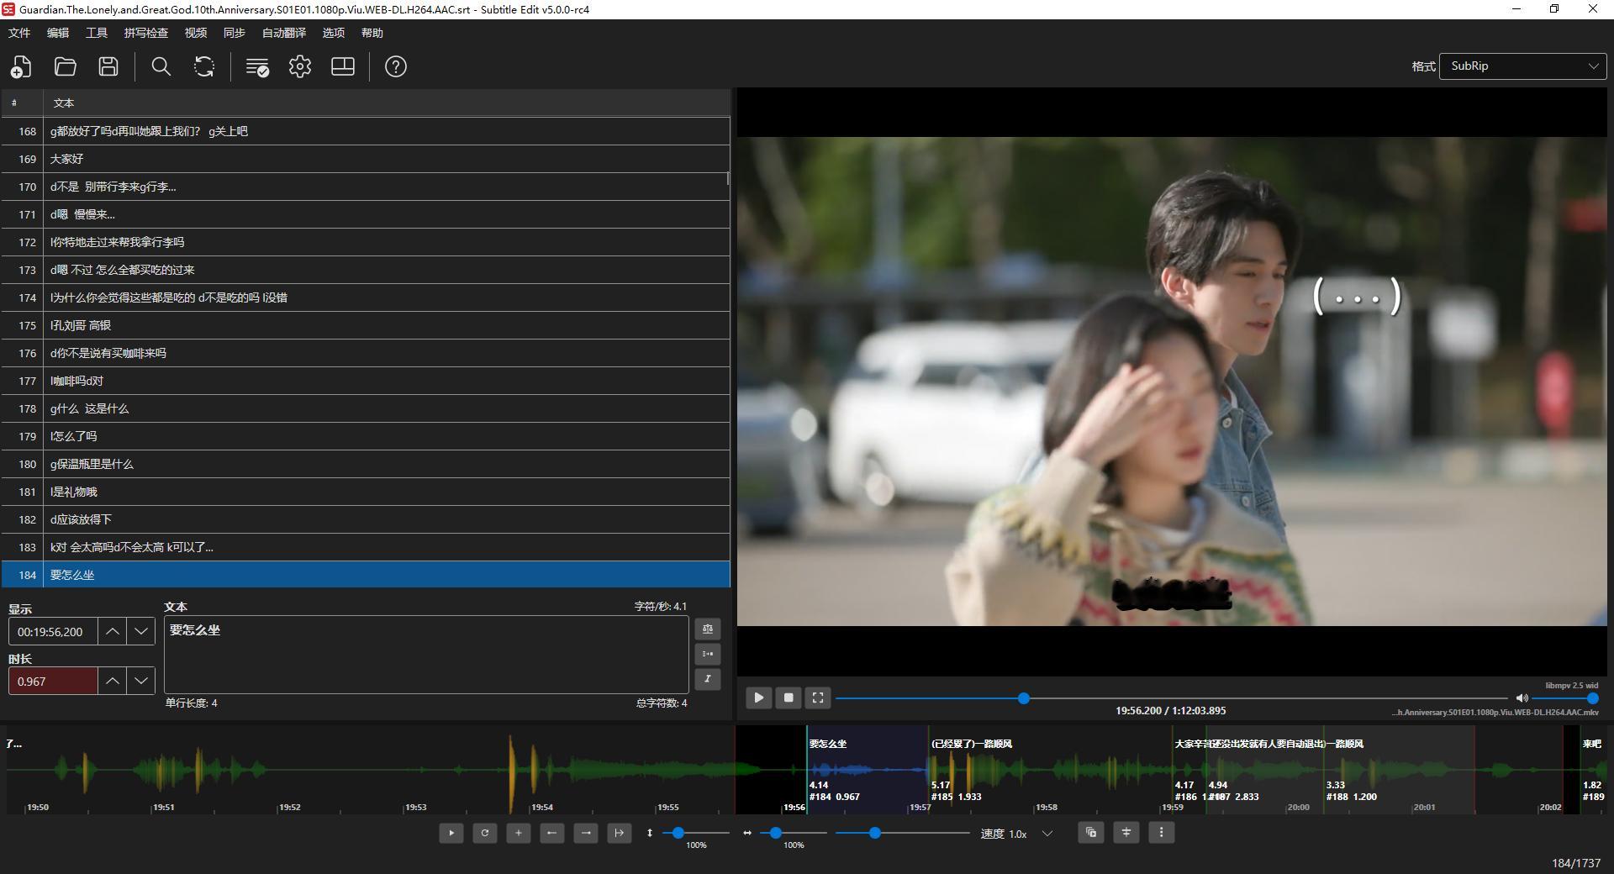Adjust the playback speed slider
The width and height of the screenshot is (1614, 874).
pyautogui.click(x=903, y=833)
